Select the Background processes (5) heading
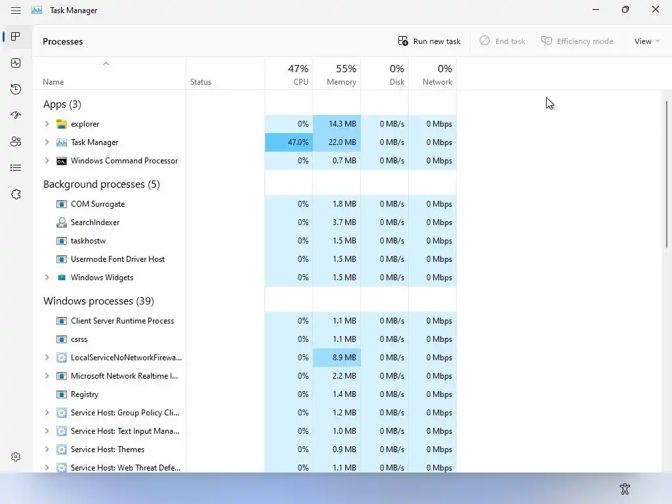This screenshot has height=504, width=672. pyautogui.click(x=102, y=184)
